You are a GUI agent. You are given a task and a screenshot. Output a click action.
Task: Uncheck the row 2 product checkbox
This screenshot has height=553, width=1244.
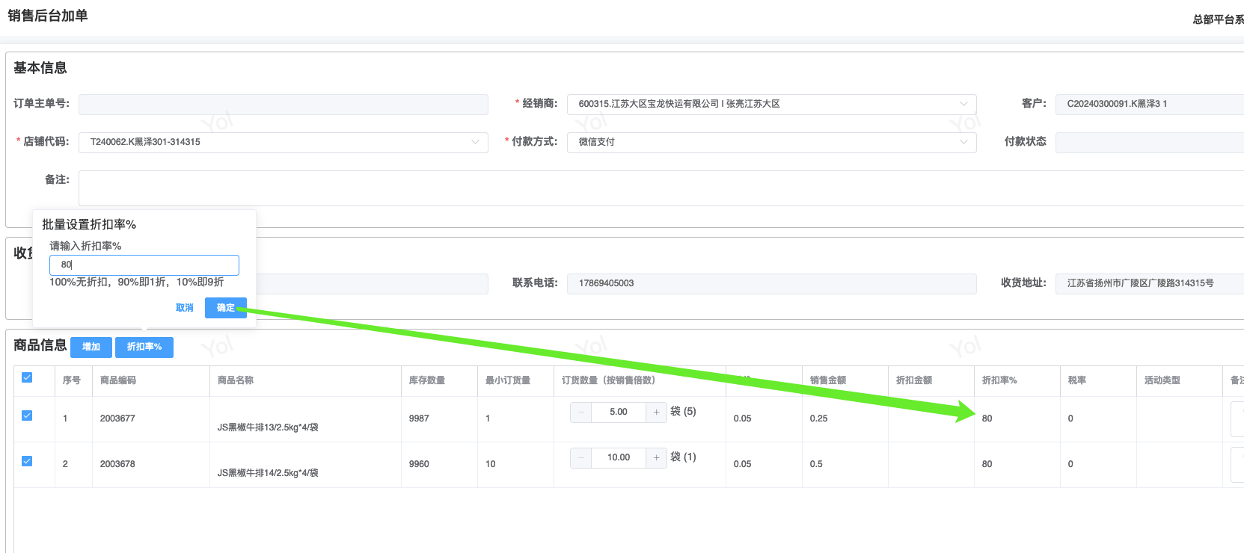[x=27, y=461]
